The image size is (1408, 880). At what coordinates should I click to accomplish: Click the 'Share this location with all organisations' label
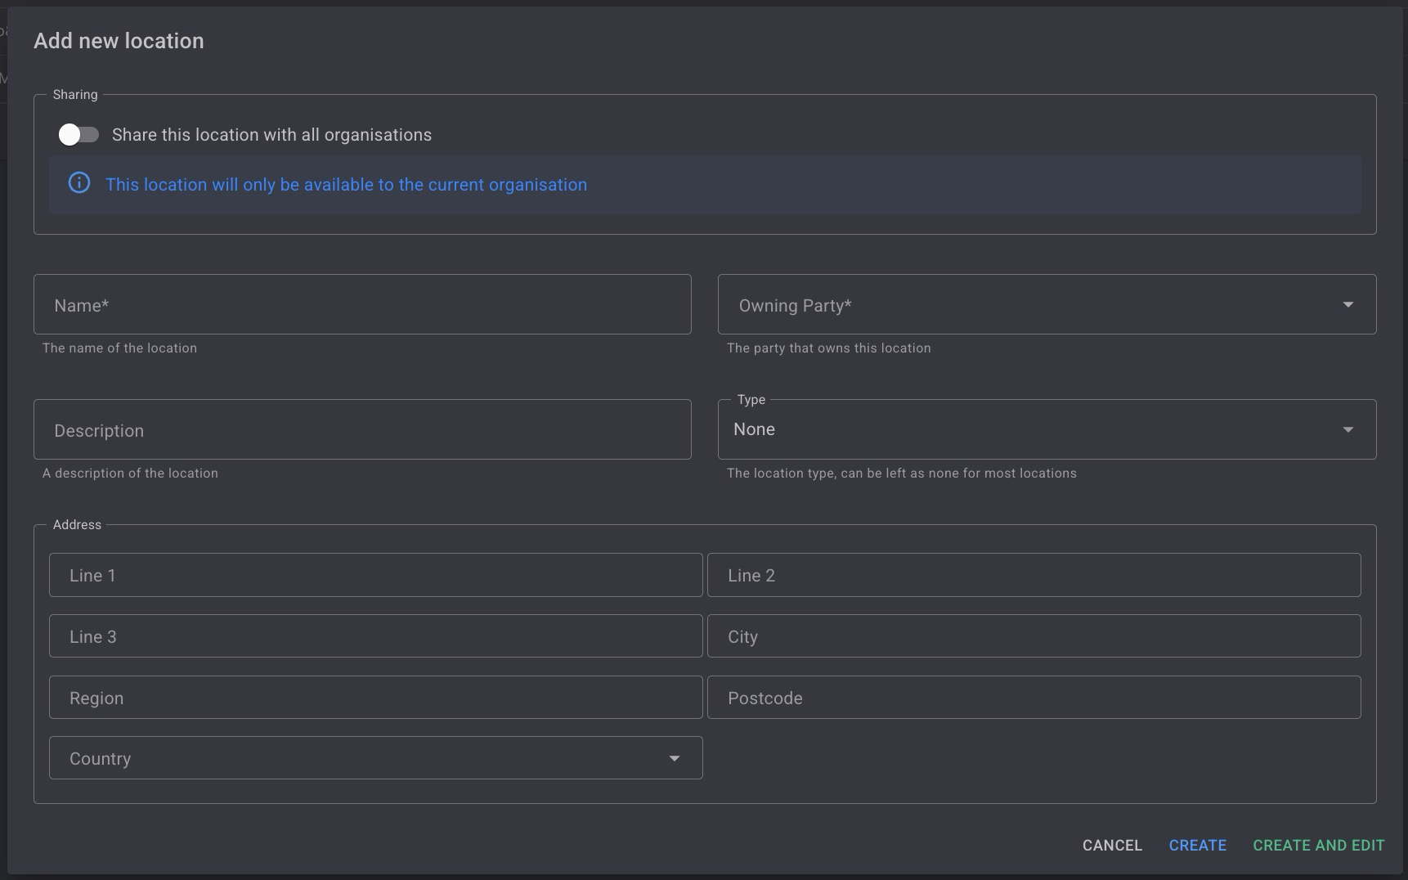(271, 135)
